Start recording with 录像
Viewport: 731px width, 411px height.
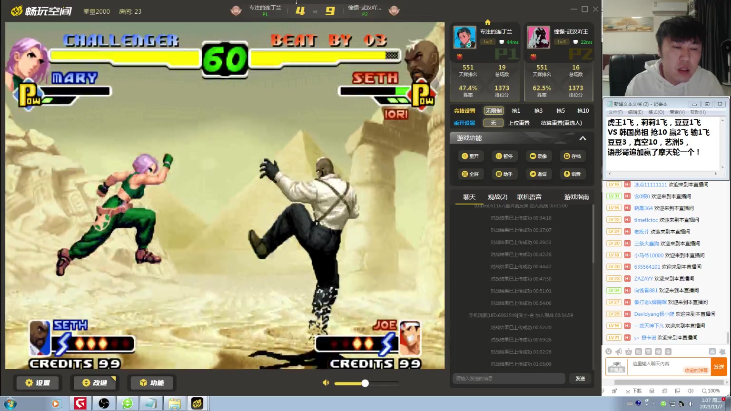(538, 156)
